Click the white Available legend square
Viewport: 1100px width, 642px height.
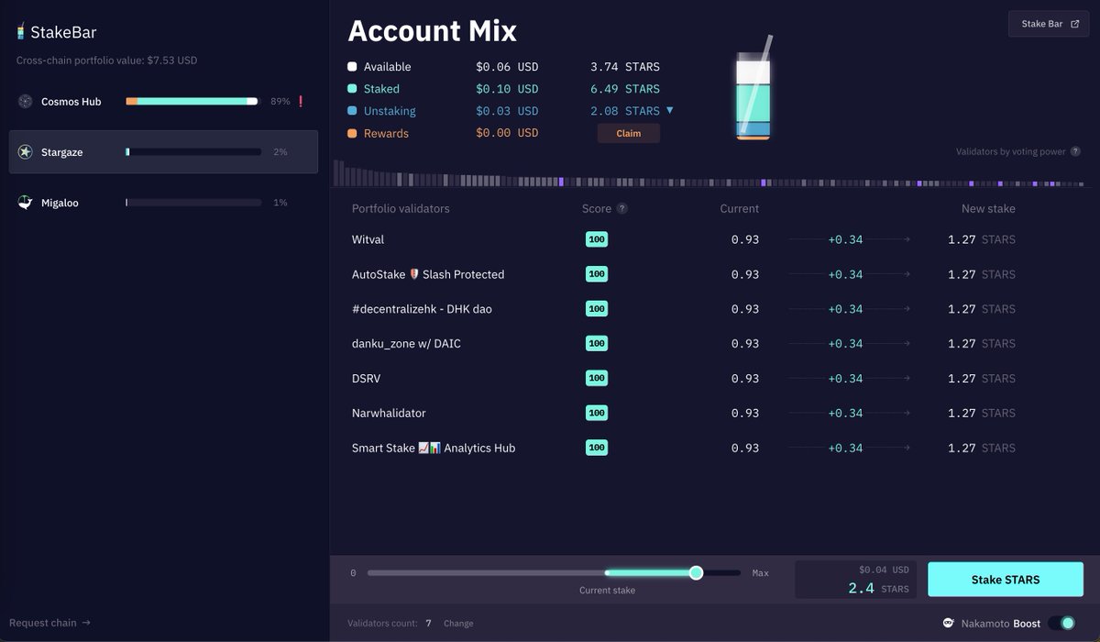352,67
